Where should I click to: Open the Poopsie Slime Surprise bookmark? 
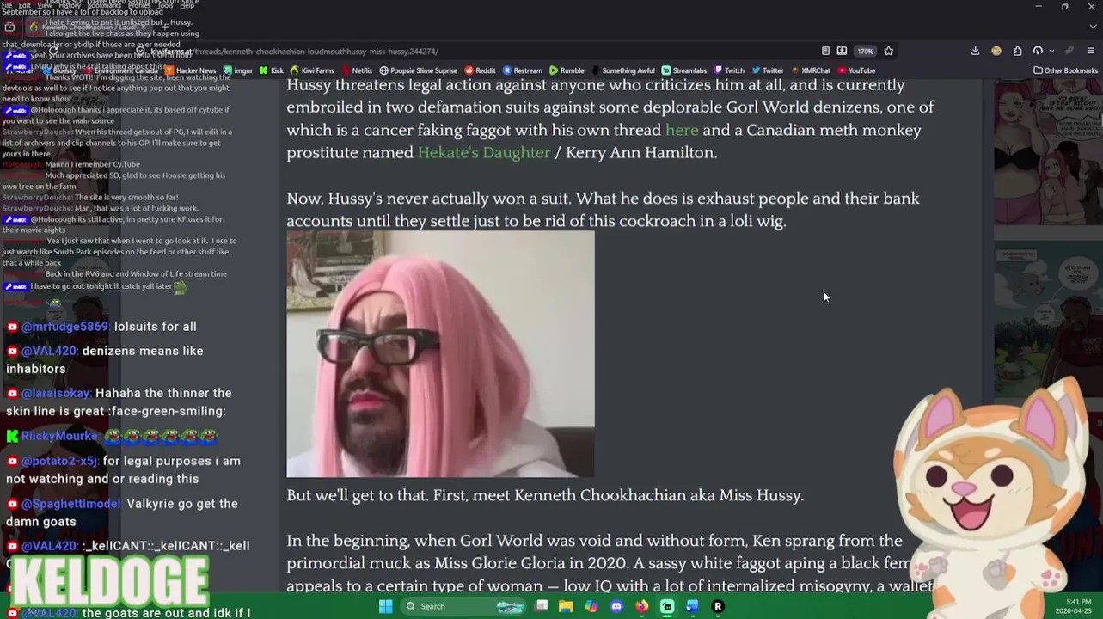[x=419, y=70]
